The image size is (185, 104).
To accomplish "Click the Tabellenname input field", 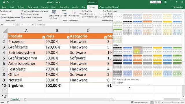I will point(6,14).
